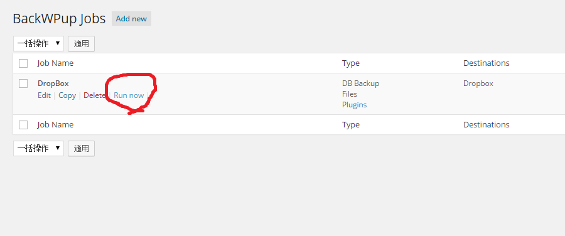565x236 pixels.
Task: Edit the DropBox job
Action: point(44,95)
